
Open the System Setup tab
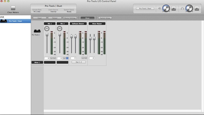[x=105, y=18]
